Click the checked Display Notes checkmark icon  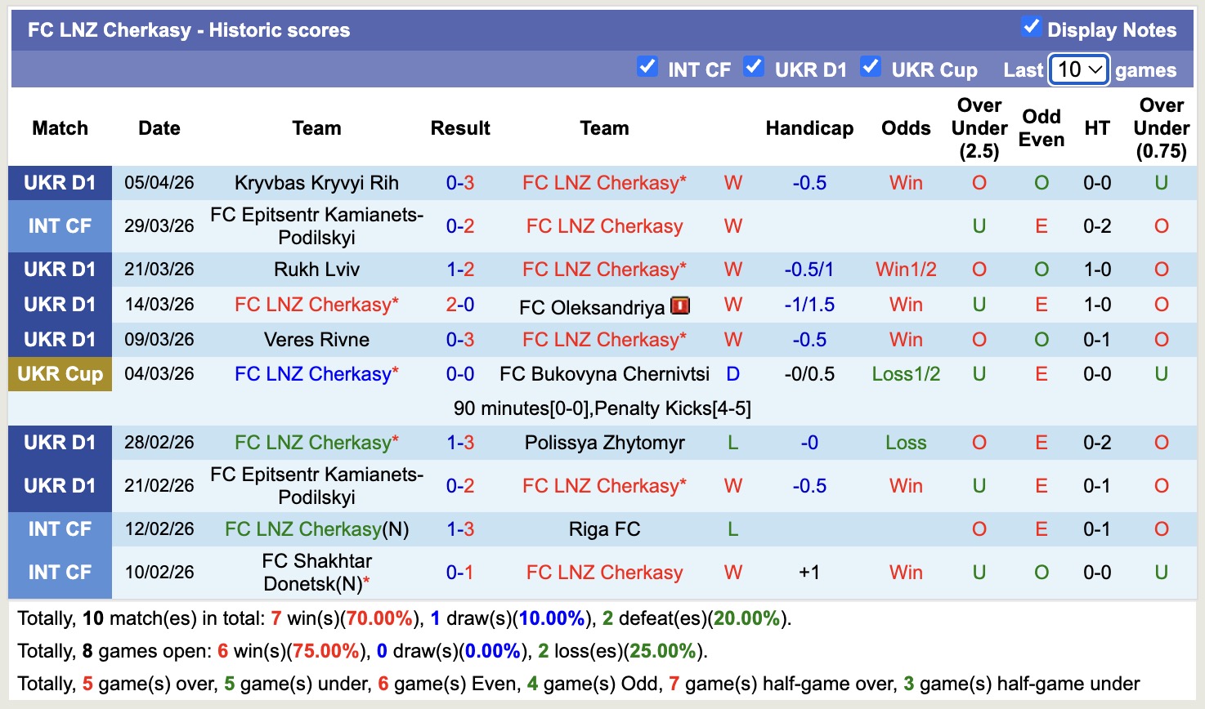1032,29
